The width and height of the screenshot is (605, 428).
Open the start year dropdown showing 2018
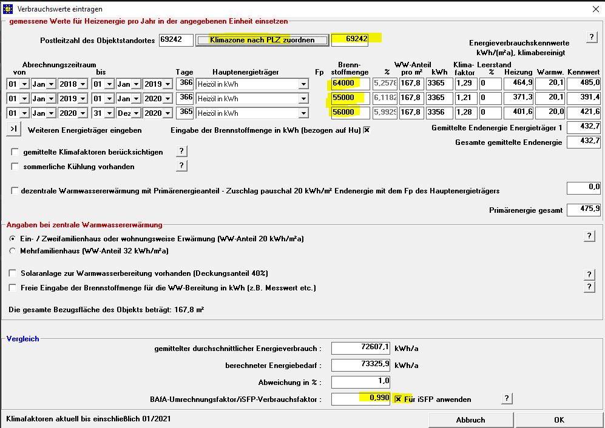(83, 84)
